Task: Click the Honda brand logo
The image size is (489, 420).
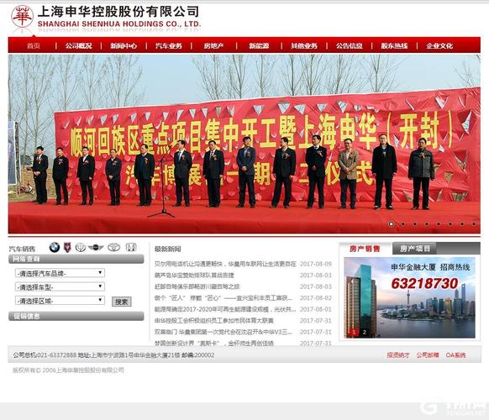Action: [x=131, y=248]
